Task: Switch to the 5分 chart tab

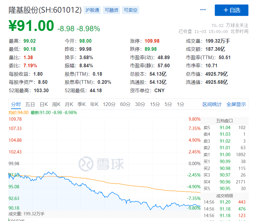Action: pyautogui.click(x=168, y=104)
